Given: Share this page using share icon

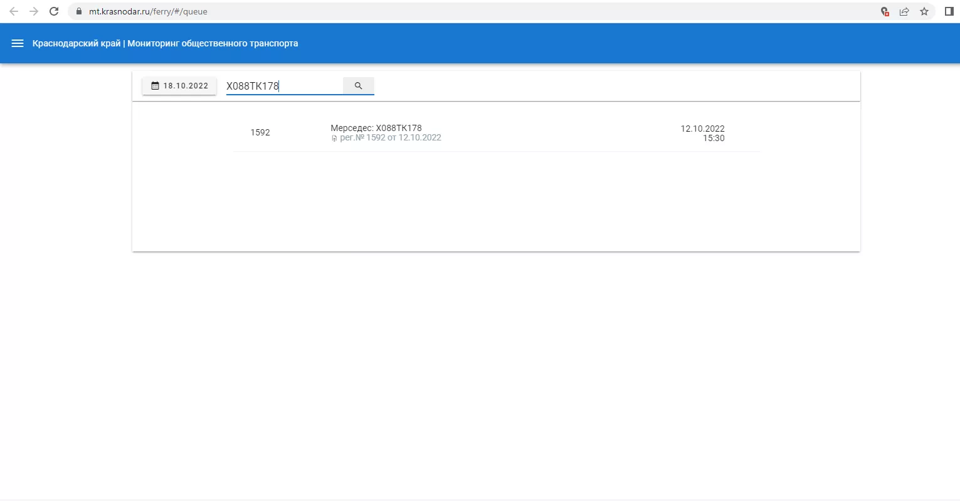Looking at the screenshot, I should (x=904, y=11).
